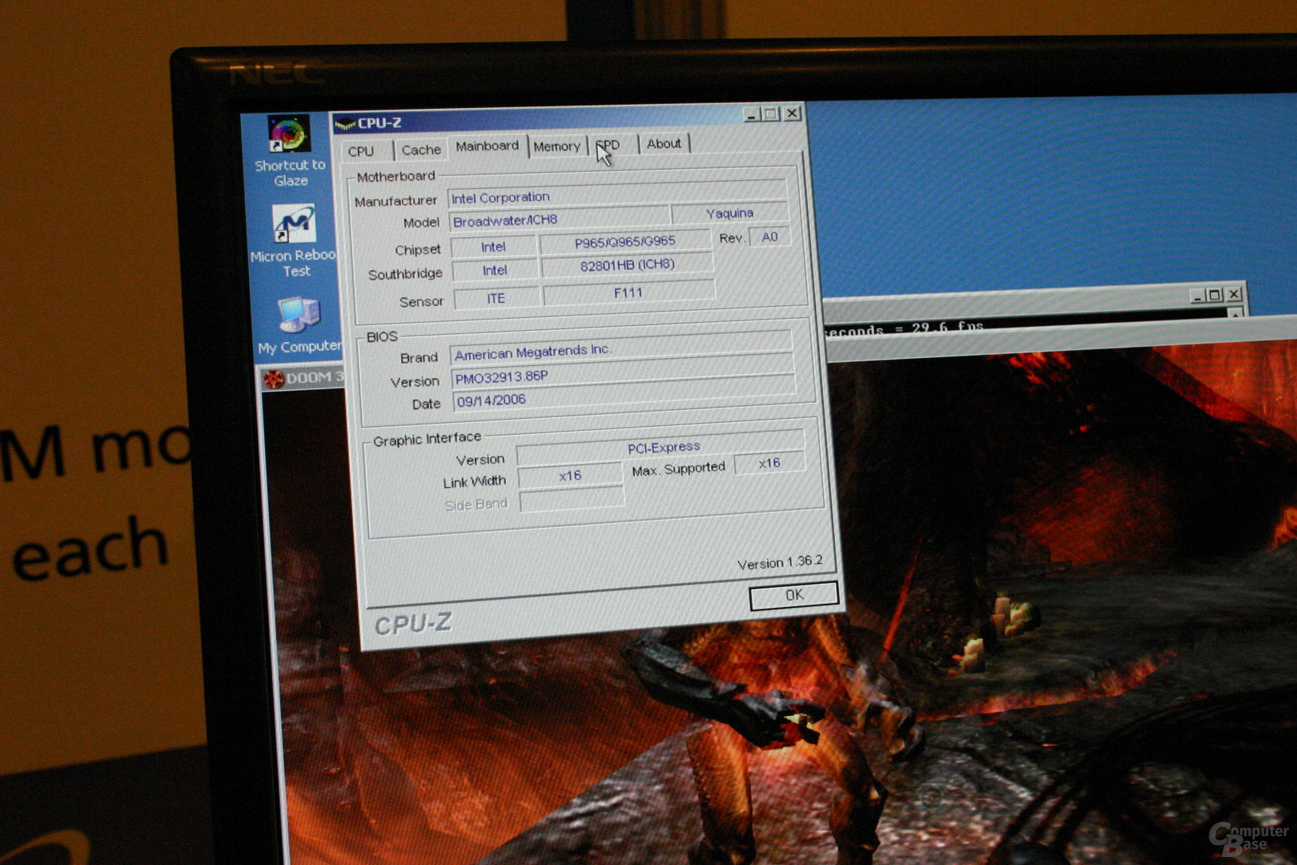Minimize the CPU-Z window
The image size is (1297, 865).
point(751,115)
